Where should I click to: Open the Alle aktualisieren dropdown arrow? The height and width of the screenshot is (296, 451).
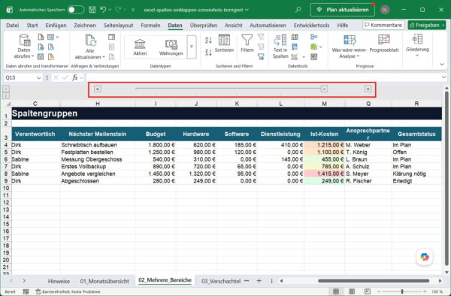[104, 57]
